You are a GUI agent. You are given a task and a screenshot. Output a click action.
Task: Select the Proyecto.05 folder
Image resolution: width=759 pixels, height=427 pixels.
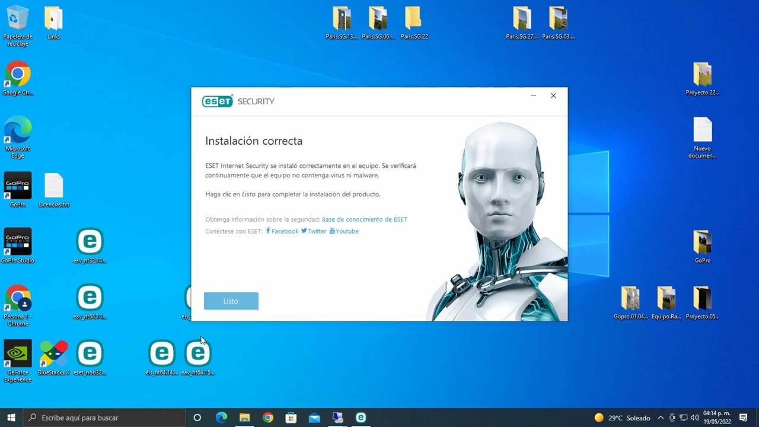point(703,302)
